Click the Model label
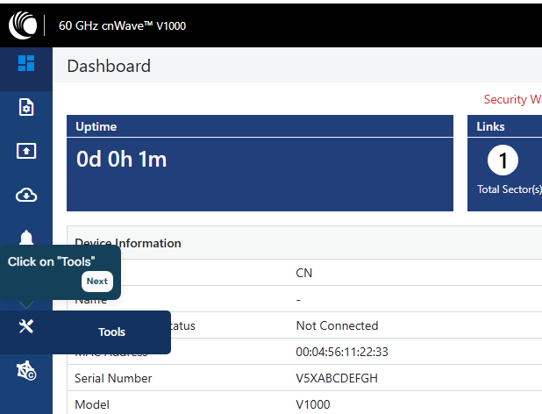This screenshot has width=542, height=414. point(92,404)
